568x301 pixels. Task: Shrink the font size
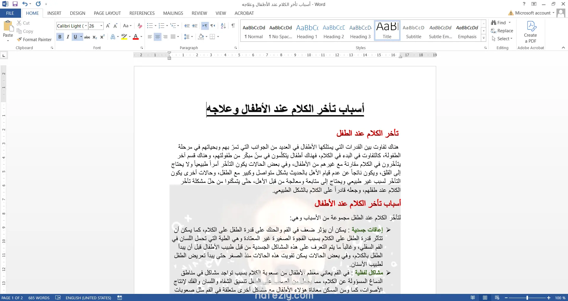(x=115, y=26)
